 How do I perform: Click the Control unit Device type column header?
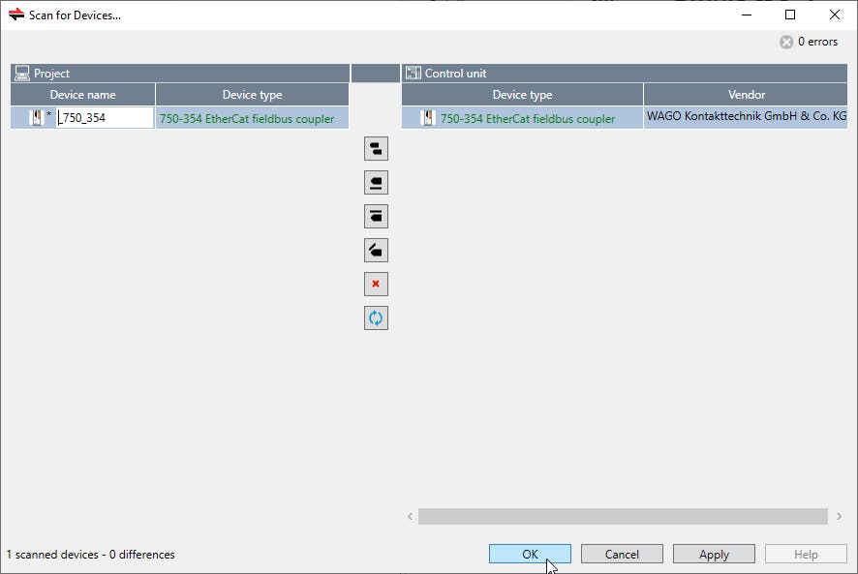pos(523,95)
